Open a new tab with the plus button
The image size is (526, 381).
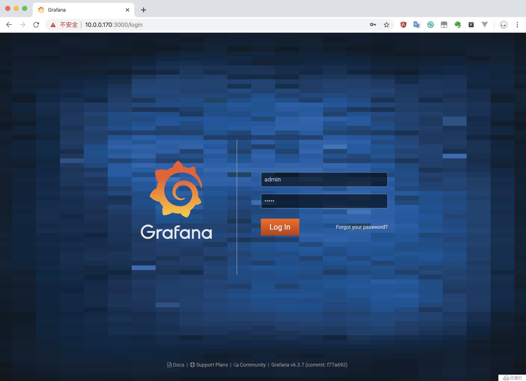[x=143, y=10]
